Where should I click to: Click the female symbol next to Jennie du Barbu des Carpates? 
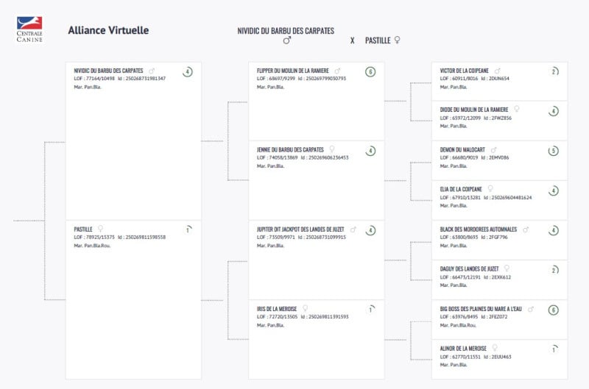coord(332,149)
